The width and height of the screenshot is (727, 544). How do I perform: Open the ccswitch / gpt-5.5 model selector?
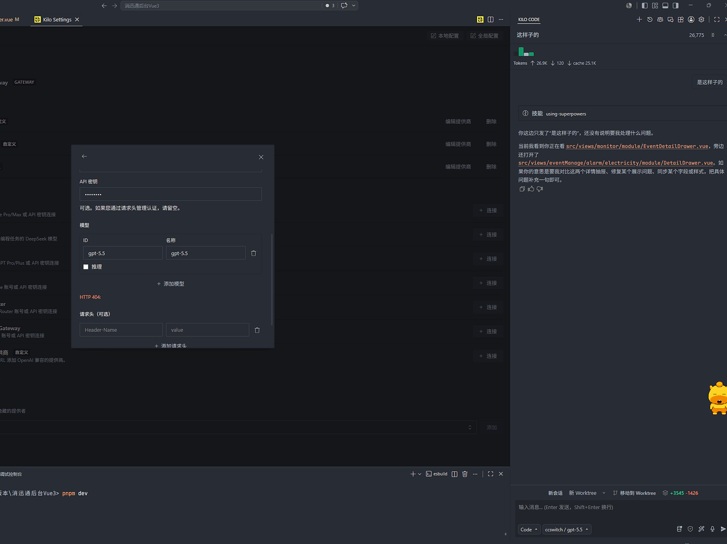click(x=566, y=529)
